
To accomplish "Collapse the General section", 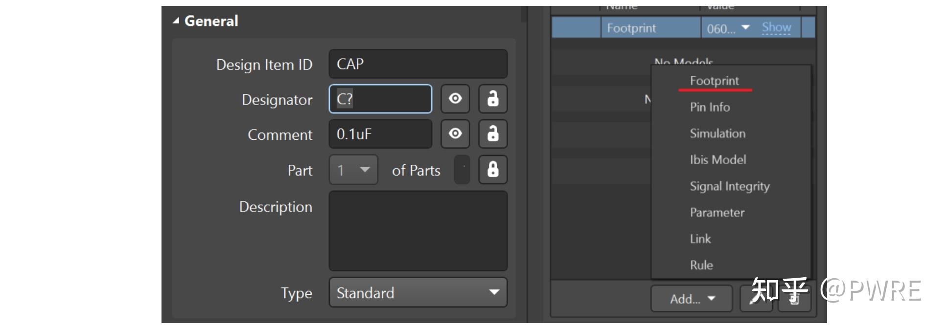I will tap(176, 21).
